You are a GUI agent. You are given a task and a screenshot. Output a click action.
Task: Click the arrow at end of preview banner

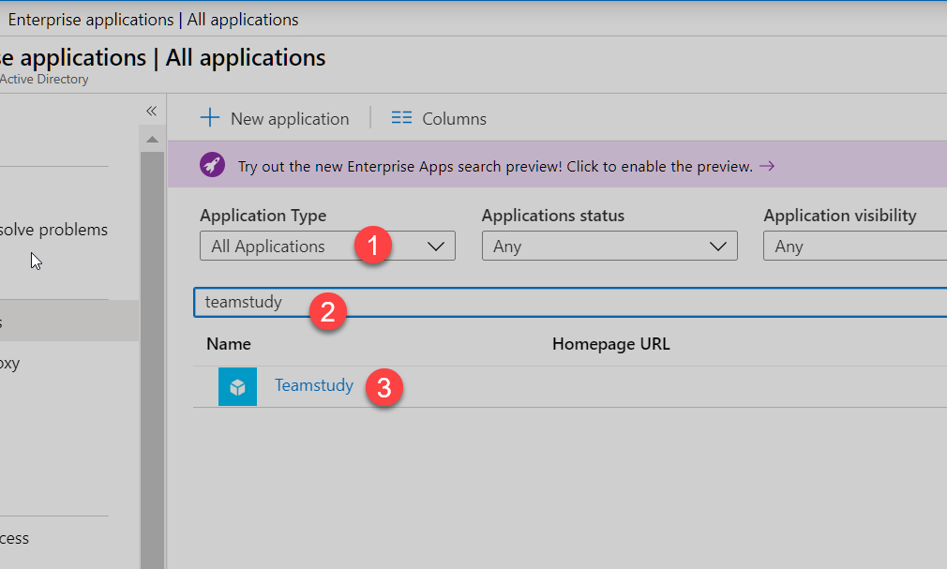tap(767, 166)
